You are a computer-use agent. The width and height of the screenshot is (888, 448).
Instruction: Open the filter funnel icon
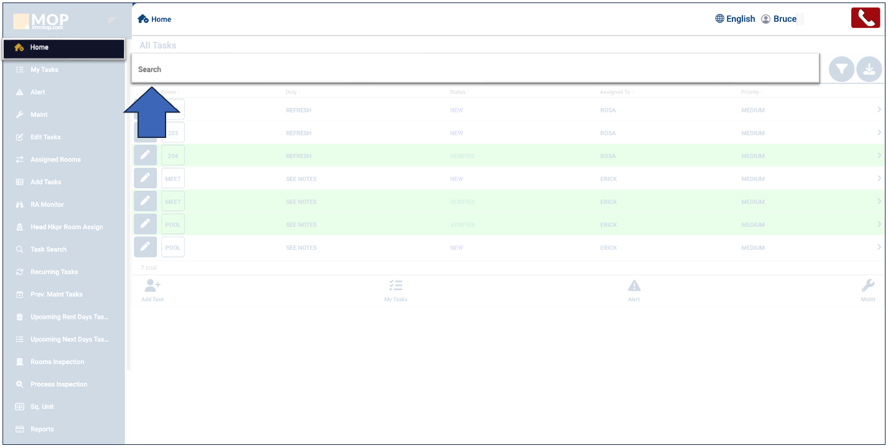pos(841,70)
